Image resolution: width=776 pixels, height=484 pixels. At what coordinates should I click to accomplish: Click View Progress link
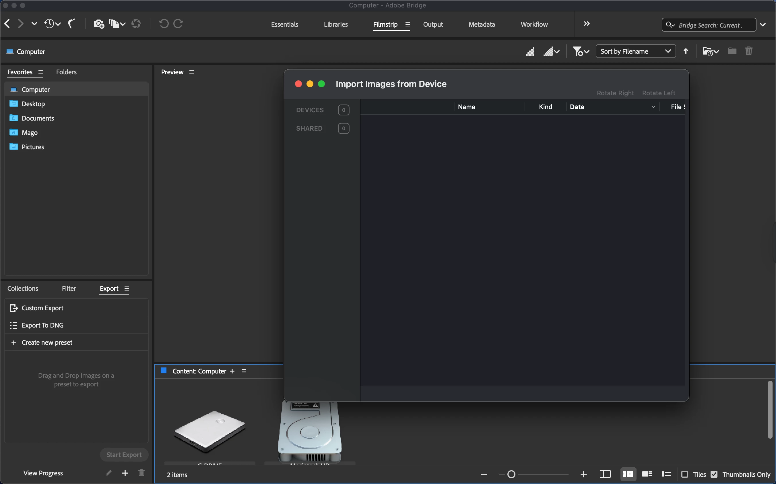pyautogui.click(x=43, y=473)
